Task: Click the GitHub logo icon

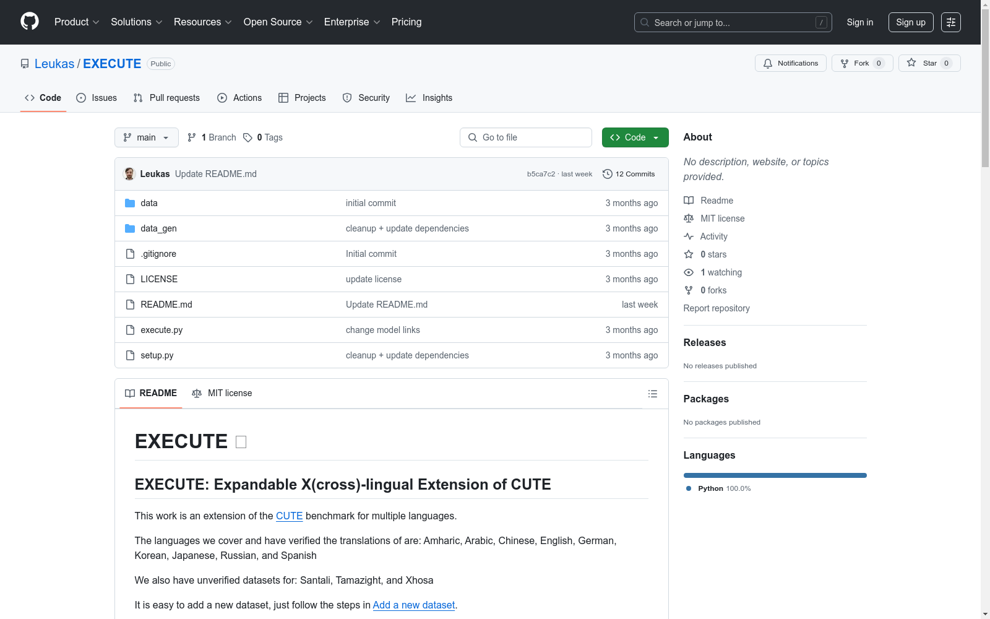Action: tap(30, 22)
